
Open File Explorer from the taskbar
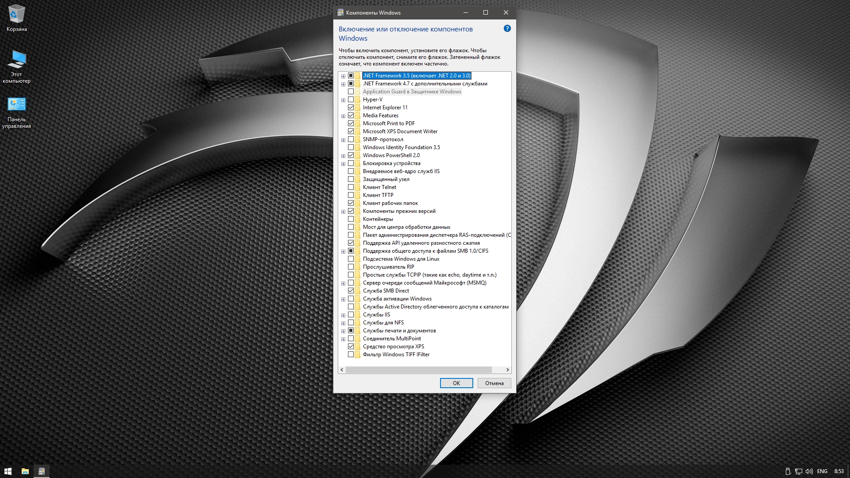pos(25,471)
